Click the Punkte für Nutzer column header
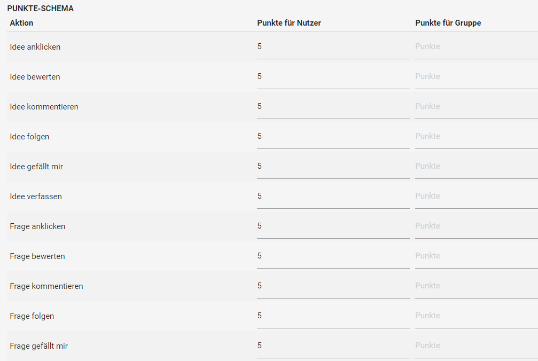 [289, 23]
